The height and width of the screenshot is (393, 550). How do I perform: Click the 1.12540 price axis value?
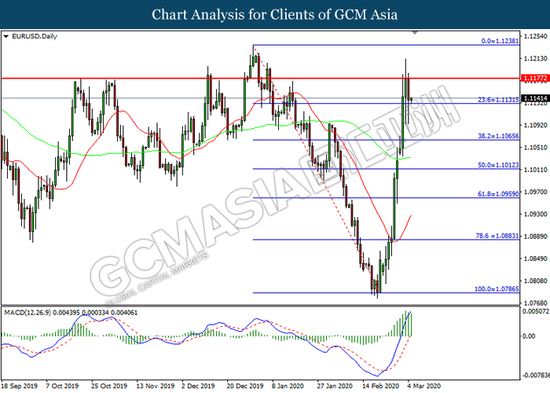[536, 36]
